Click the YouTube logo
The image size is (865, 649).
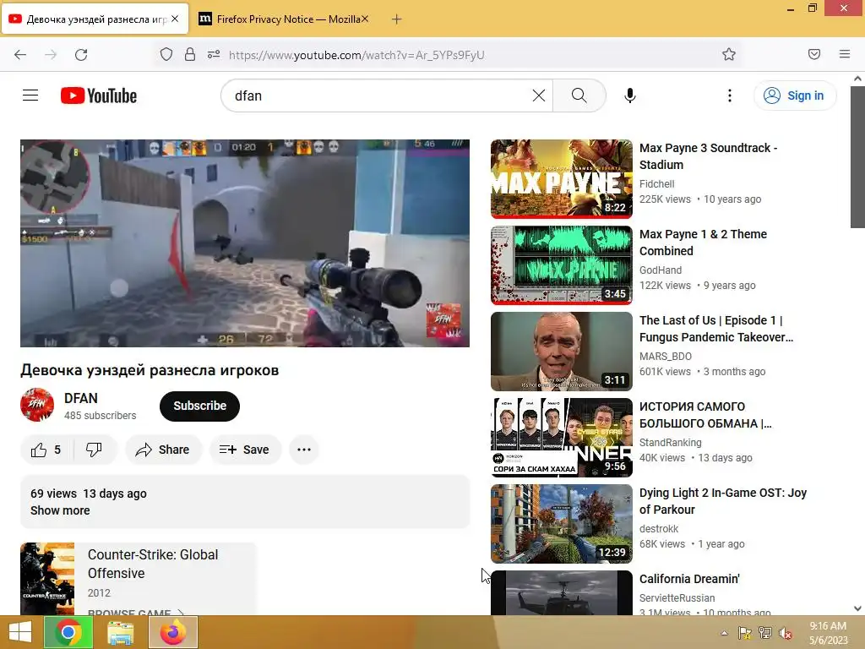coord(99,95)
